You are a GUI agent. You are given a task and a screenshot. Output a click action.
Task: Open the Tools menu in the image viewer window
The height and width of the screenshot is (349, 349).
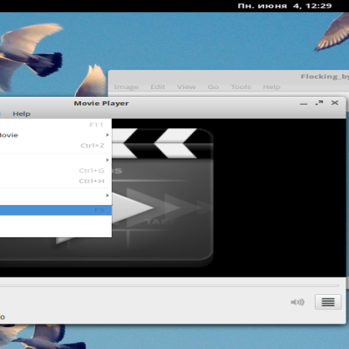(241, 87)
